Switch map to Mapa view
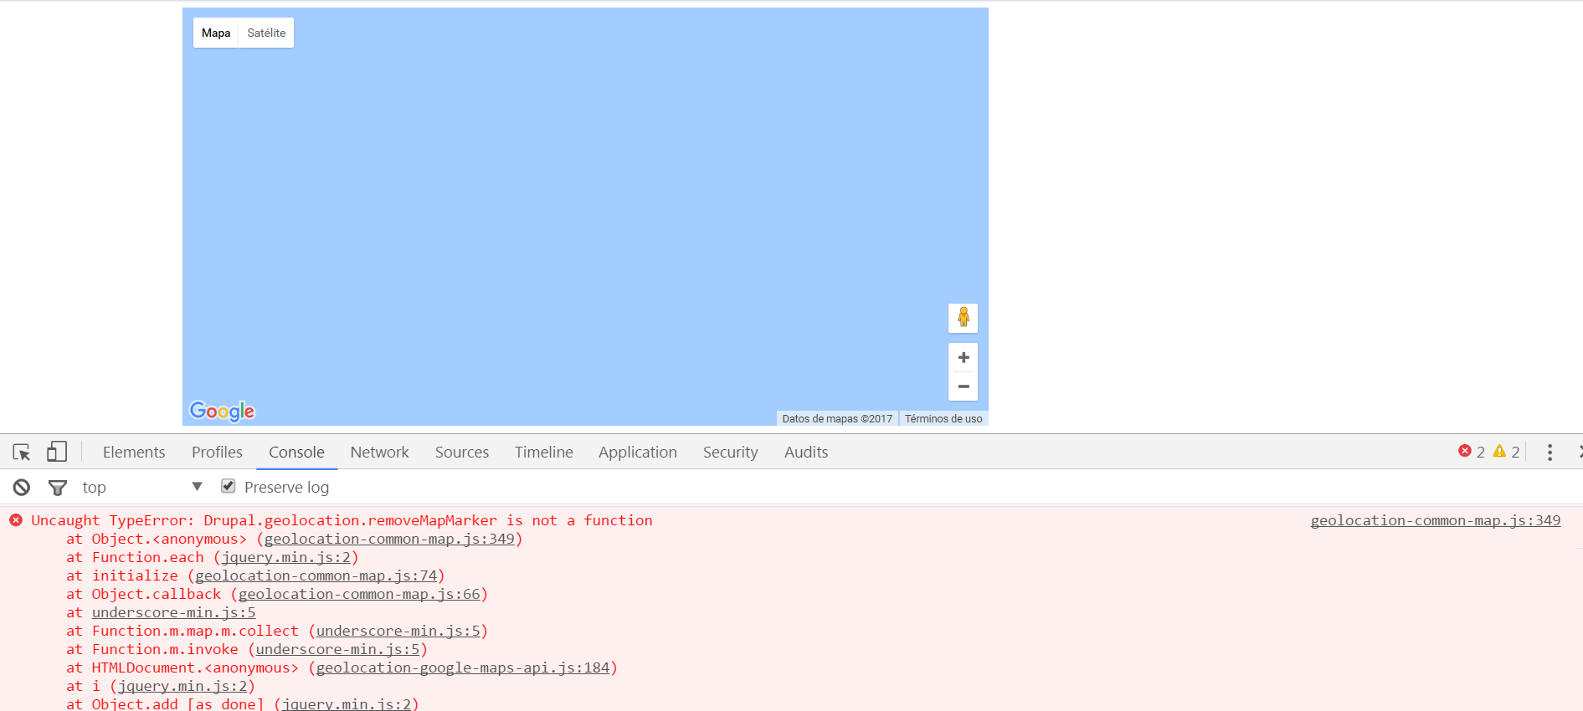 click(x=216, y=33)
